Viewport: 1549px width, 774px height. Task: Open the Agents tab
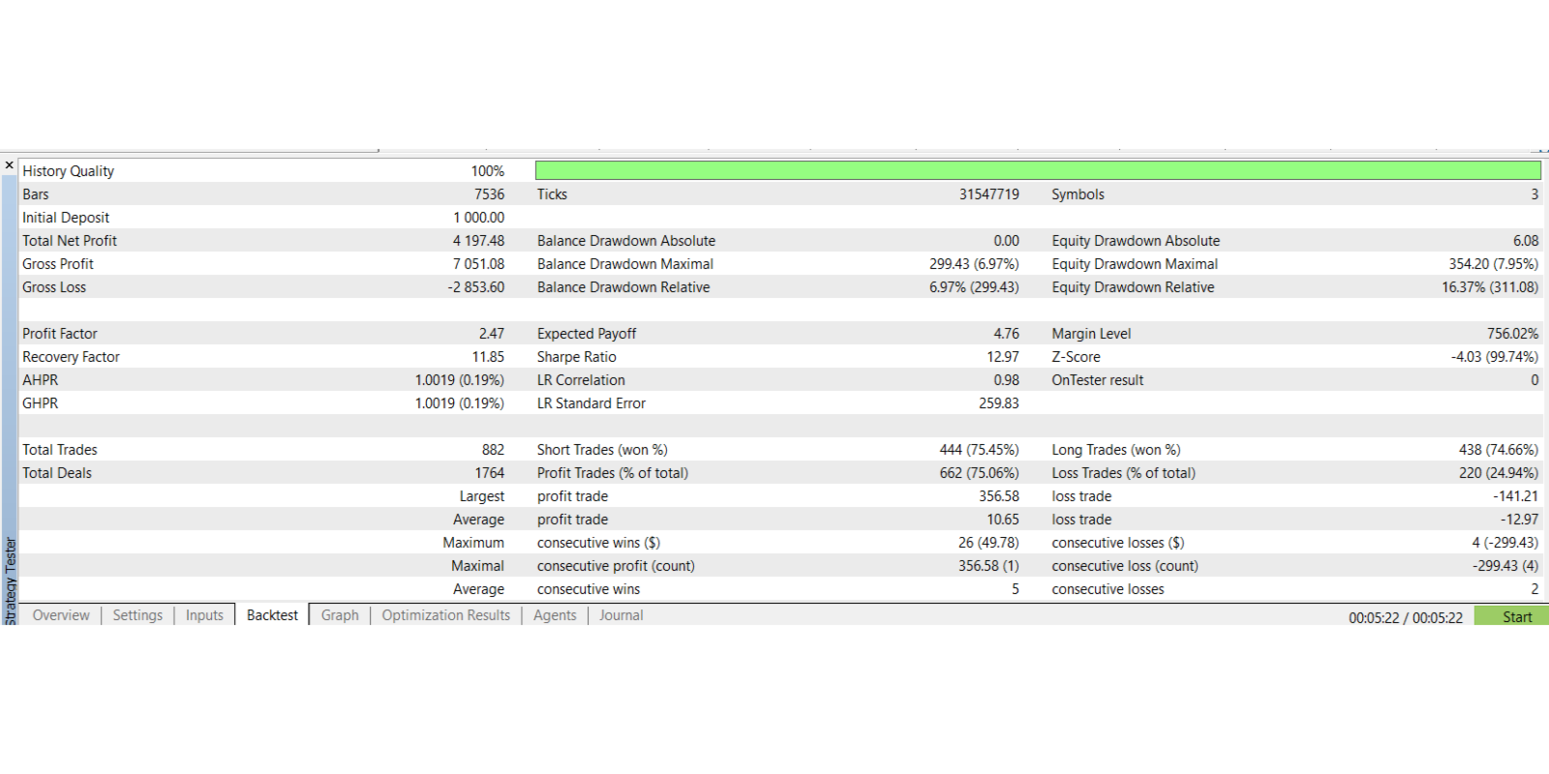[x=555, y=615]
